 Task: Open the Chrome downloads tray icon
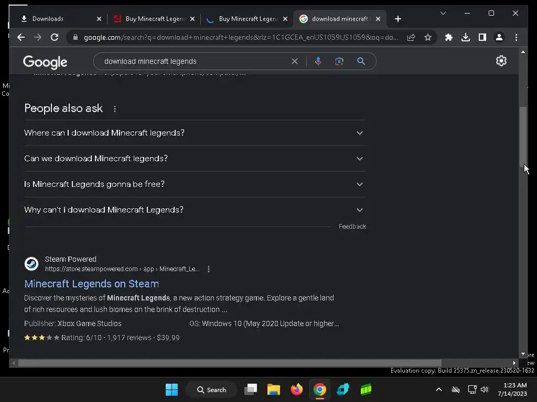click(466, 37)
